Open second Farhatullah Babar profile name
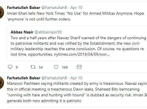 pyautogui.click(x=24, y=78)
